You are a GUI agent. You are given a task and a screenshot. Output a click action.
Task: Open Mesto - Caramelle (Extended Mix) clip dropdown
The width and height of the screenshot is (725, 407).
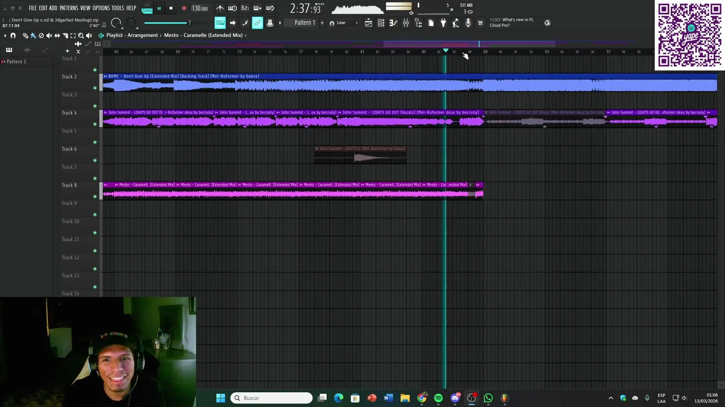coord(203,35)
